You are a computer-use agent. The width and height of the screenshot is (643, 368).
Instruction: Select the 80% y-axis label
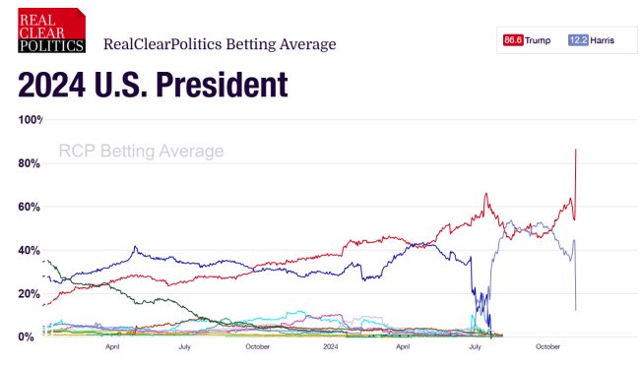30,163
